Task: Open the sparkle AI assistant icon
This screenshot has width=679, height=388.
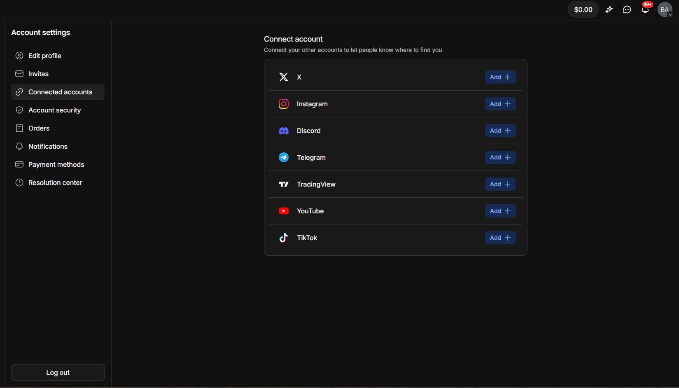Action: (x=609, y=9)
